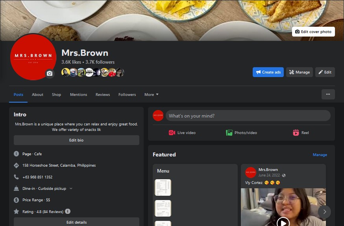Viewport: 344px width, 226px height.
Task: Click the dollar icon beside Price Range
Action: [16, 200]
